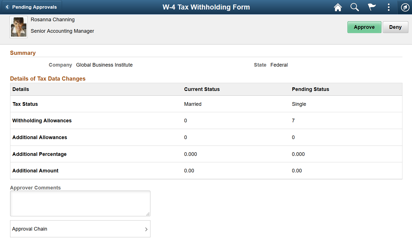Open the Actions three-dot menu
The width and height of the screenshot is (412, 239).
click(389, 7)
